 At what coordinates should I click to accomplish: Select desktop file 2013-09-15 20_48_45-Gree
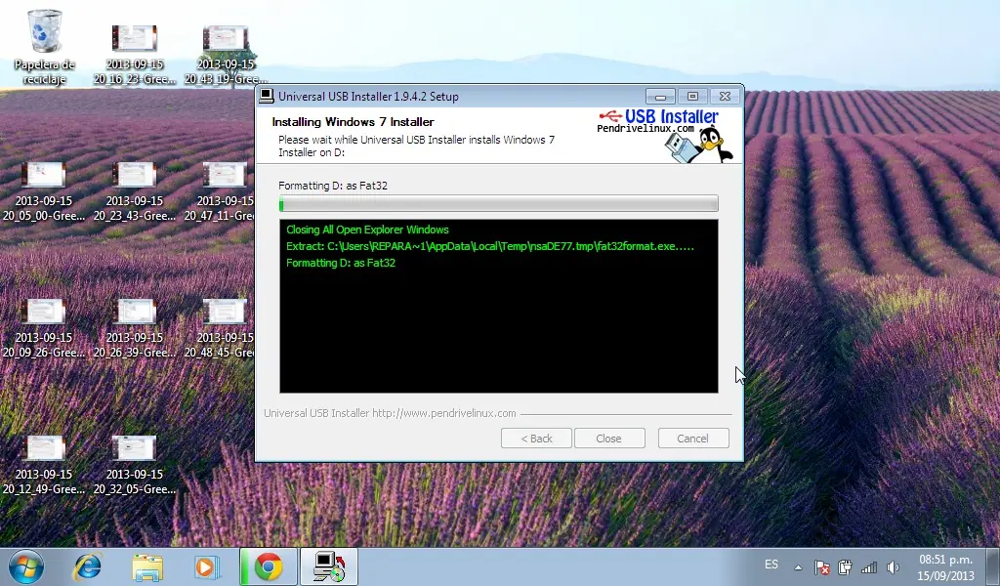click(220, 327)
